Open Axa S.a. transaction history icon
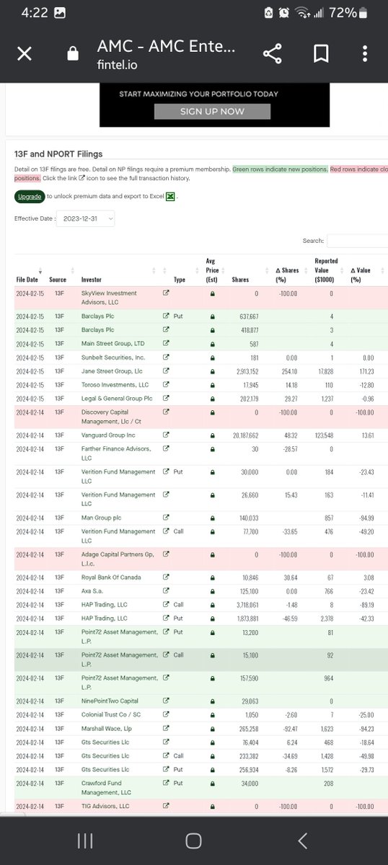The height and width of the screenshot is (865, 388). tap(167, 591)
